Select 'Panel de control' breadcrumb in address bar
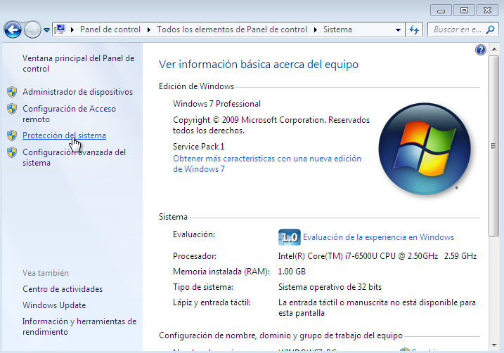This screenshot has height=353, width=504. 111,30
